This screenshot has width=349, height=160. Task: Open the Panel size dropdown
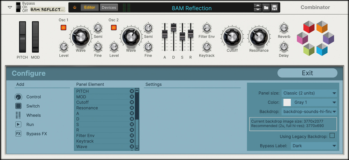[x=309, y=93]
